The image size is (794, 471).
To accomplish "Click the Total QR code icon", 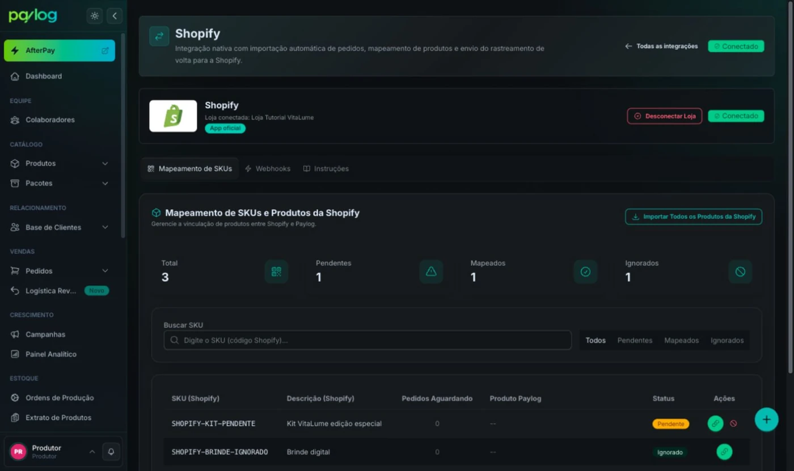I will (x=276, y=271).
